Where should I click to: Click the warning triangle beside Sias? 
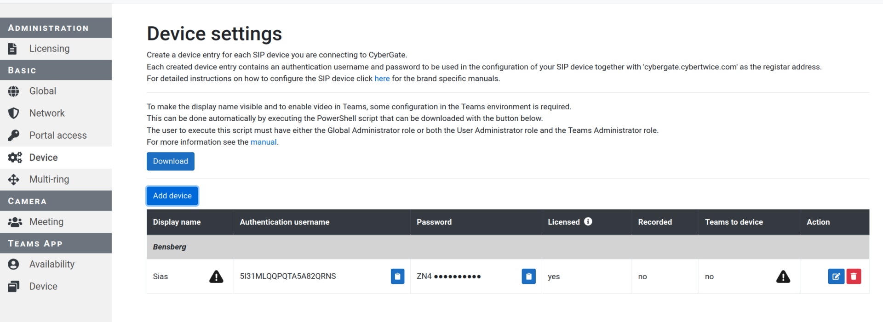[x=216, y=277]
